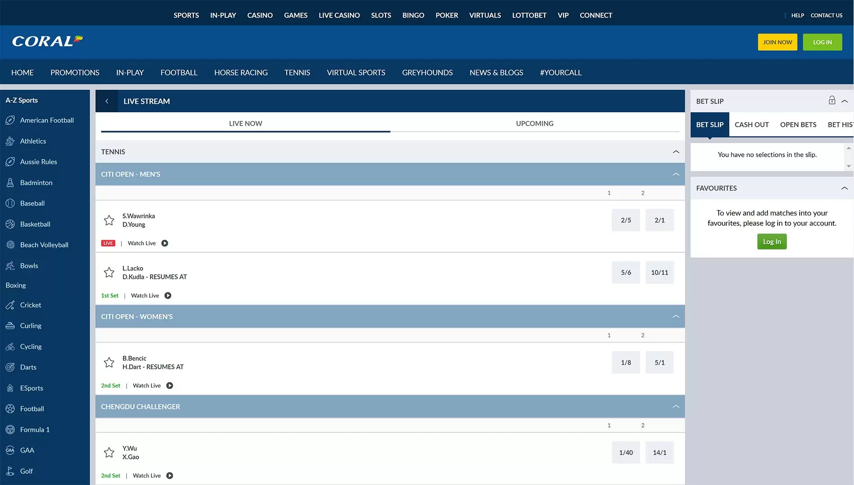Click the Aussie Rules icon in sidebar
Viewport: 854px width, 485px height.
(x=10, y=162)
